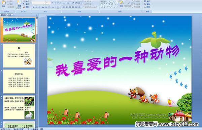Viewport: 202px width, 130px height.
Task: Click the font color A icon
Action: (x=58, y=7)
